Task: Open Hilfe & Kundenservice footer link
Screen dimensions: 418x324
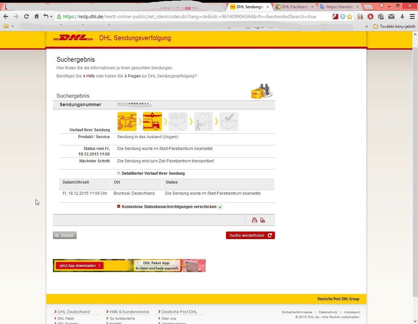Action: [129, 312]
